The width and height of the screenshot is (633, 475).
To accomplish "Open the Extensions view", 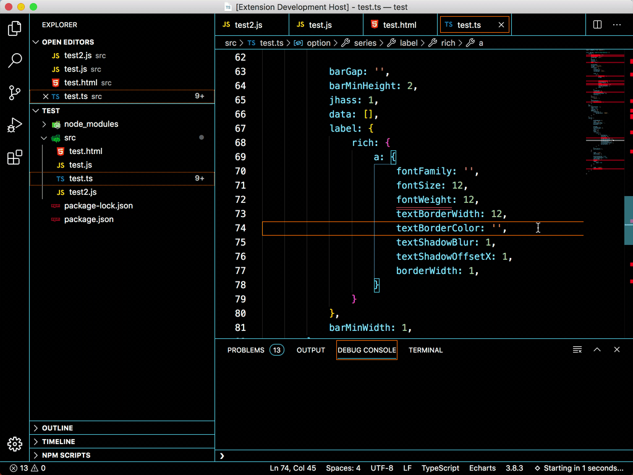I will pyautogui.click(x=15, y=157).
